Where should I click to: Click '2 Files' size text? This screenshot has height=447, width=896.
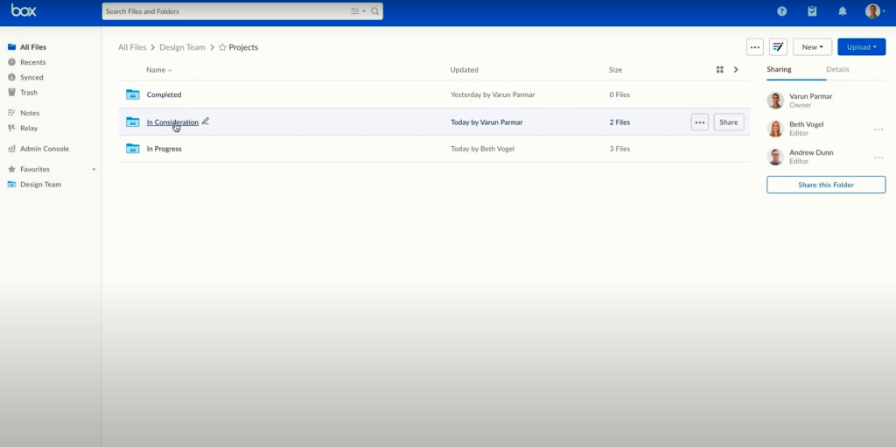click(619, 122)
